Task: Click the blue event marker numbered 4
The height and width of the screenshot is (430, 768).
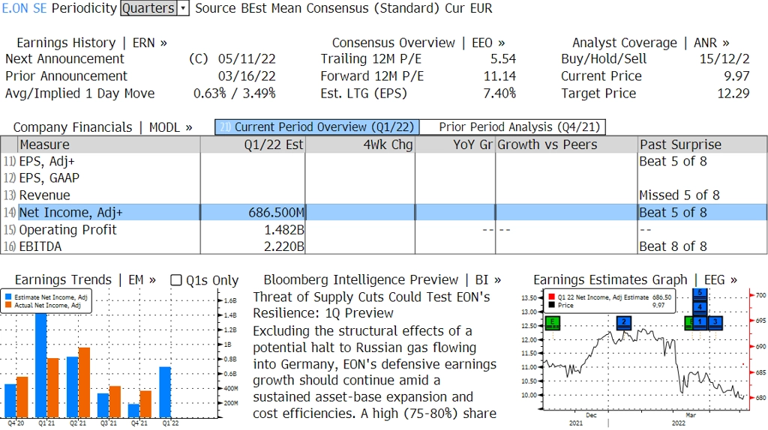Action: (700, 308)
